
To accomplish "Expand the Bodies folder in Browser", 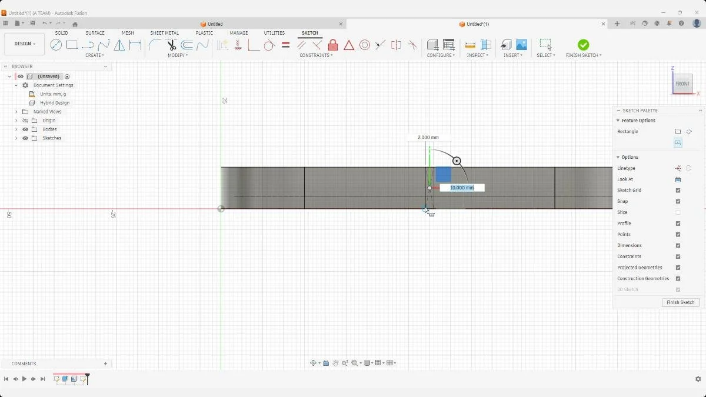I will coord(16,129).
